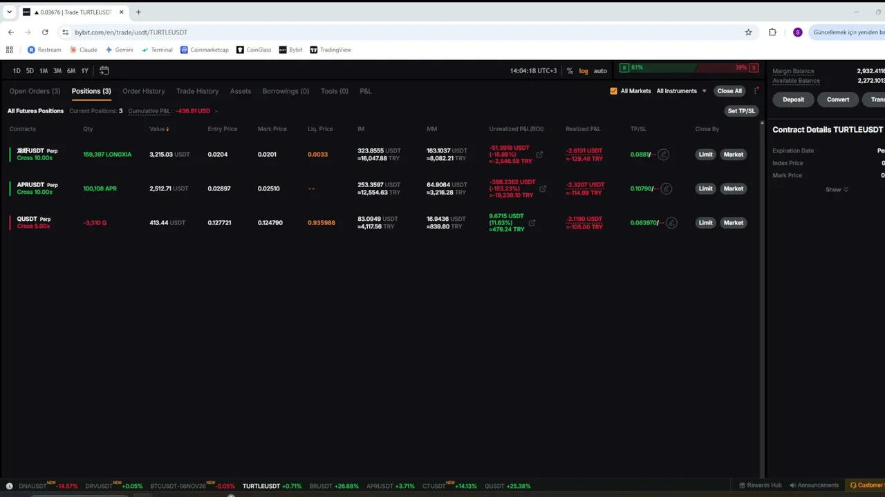Viewport: 885px width, 497px height.
Task: Open the Coinmarketcap bookmark
Action: 205,50
